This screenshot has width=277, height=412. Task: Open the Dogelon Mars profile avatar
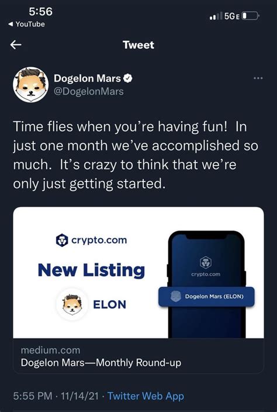(31, 84)
